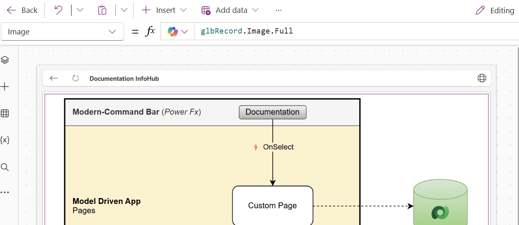
Task: Open the Tree view layers panel
Action: tap(5, 60)
